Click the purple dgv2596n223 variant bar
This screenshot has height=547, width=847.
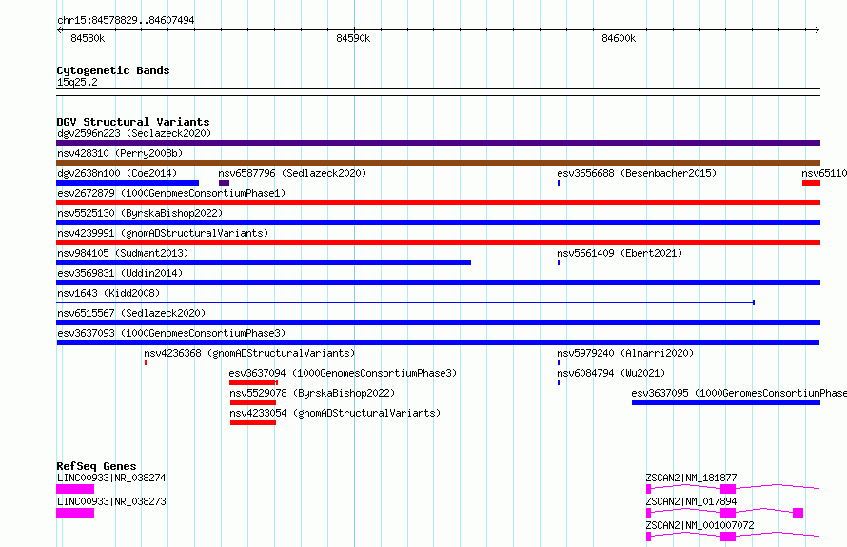[438, 143]
